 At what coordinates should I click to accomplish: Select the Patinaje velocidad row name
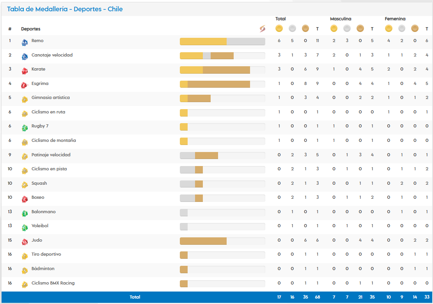[51, 155]
